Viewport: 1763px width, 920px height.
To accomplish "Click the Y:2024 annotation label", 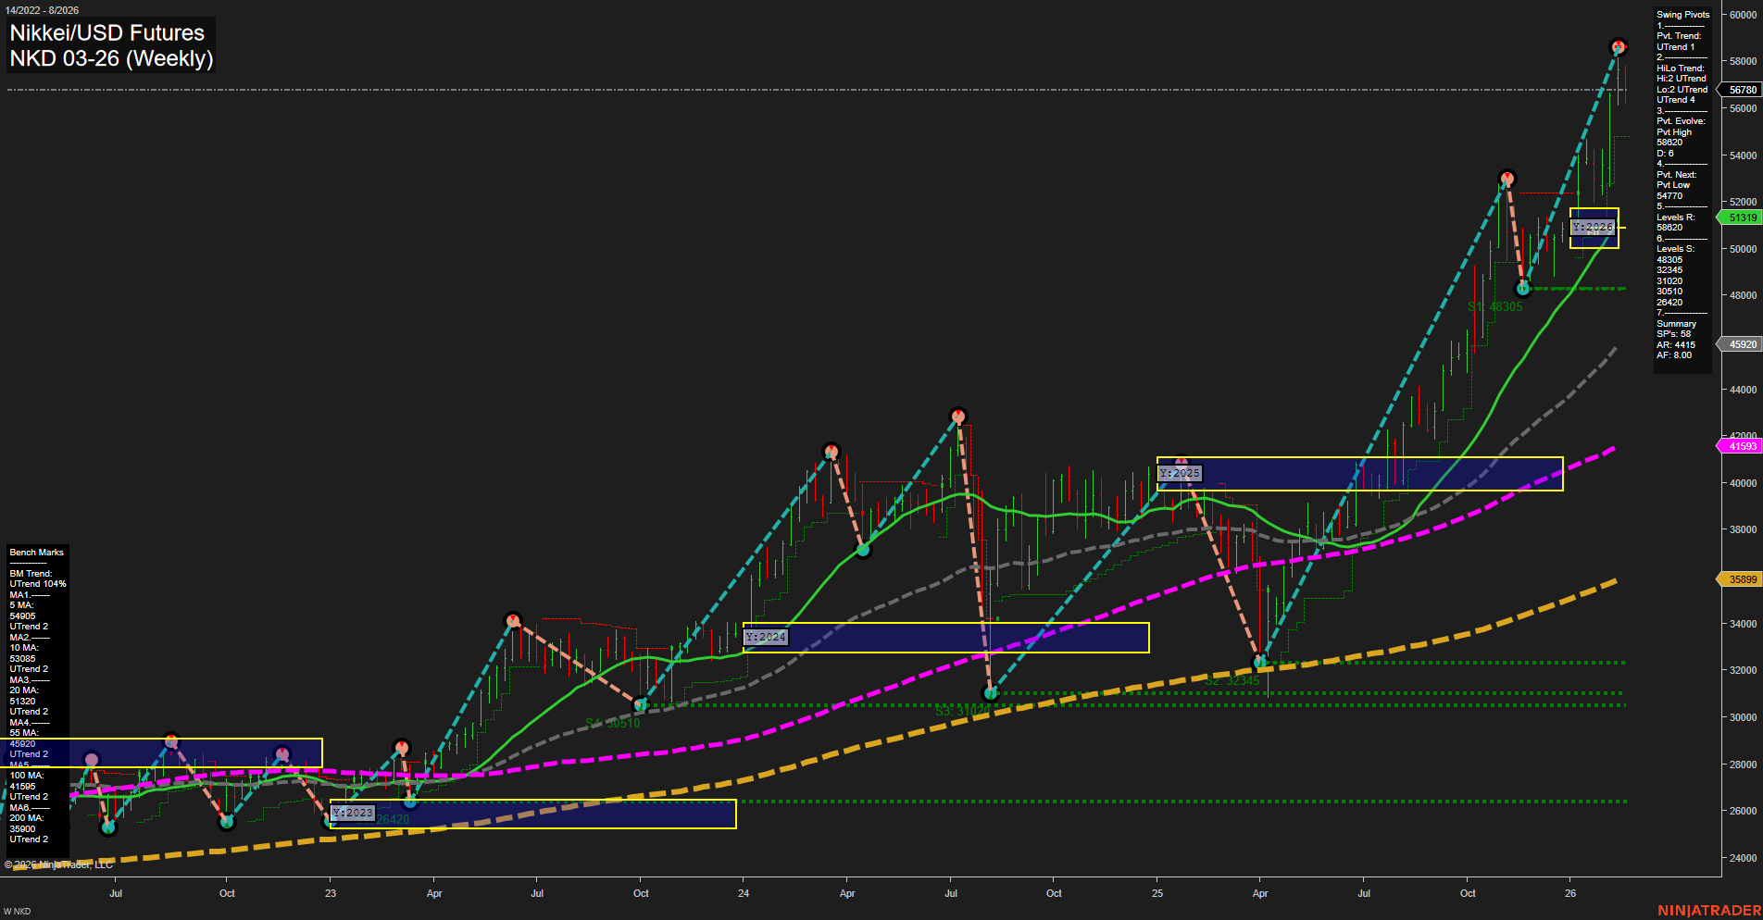I will tap(764, 637).
